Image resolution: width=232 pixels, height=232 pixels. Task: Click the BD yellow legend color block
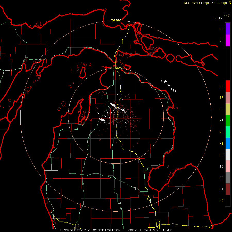click(228, 109)
